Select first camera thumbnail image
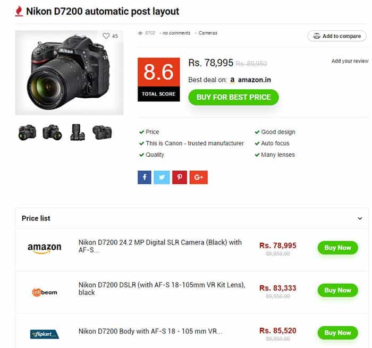 point(27,132)
